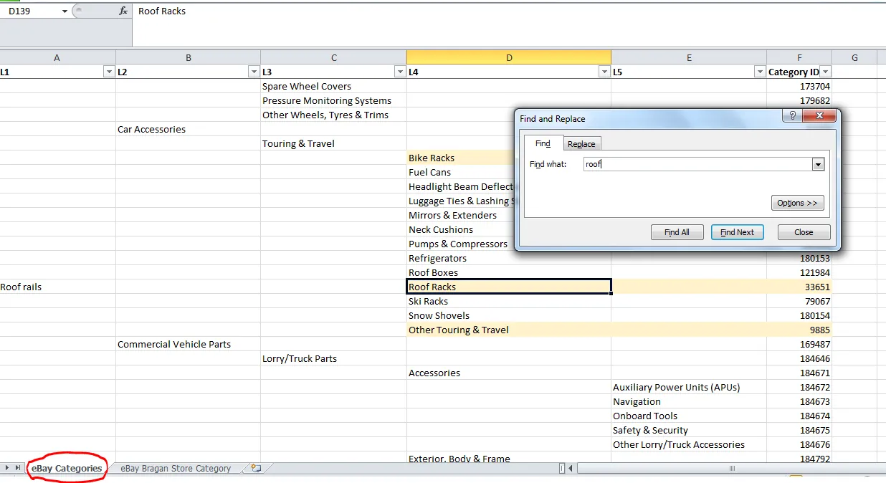Select the Touring & Travel cell
The height and width of the screenshot is (483, 886).
333,143
